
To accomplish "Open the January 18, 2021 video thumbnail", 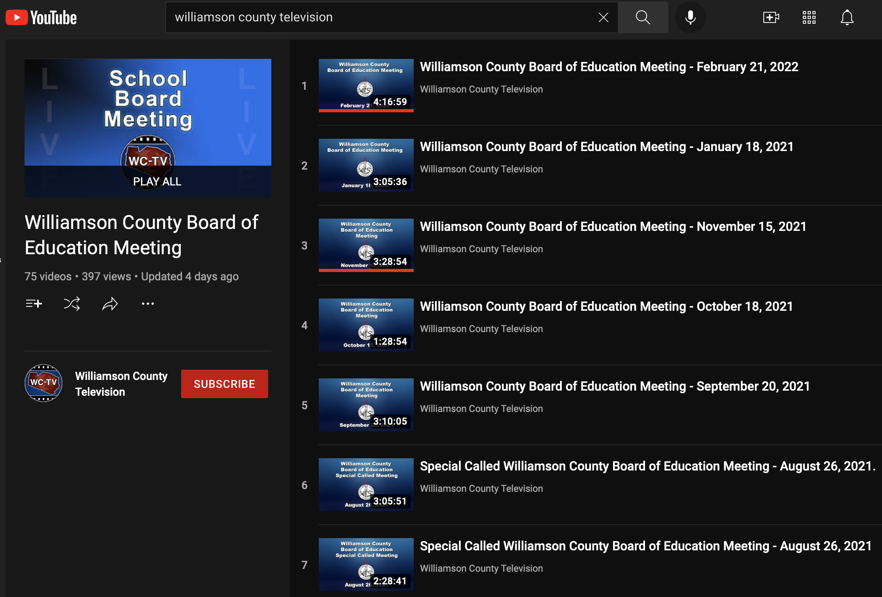I will click(366, 165).
